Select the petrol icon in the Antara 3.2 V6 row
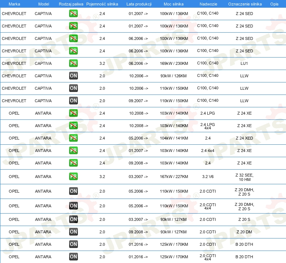 click(74, 177)
